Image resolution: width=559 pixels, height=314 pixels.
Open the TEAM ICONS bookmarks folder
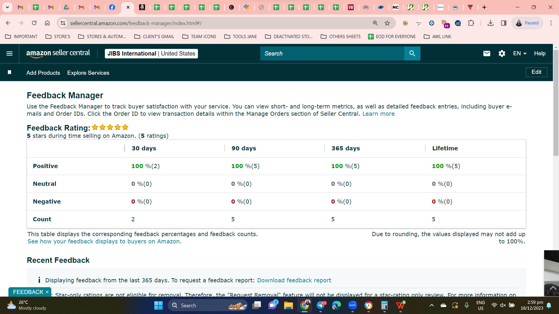click(199, 36)
